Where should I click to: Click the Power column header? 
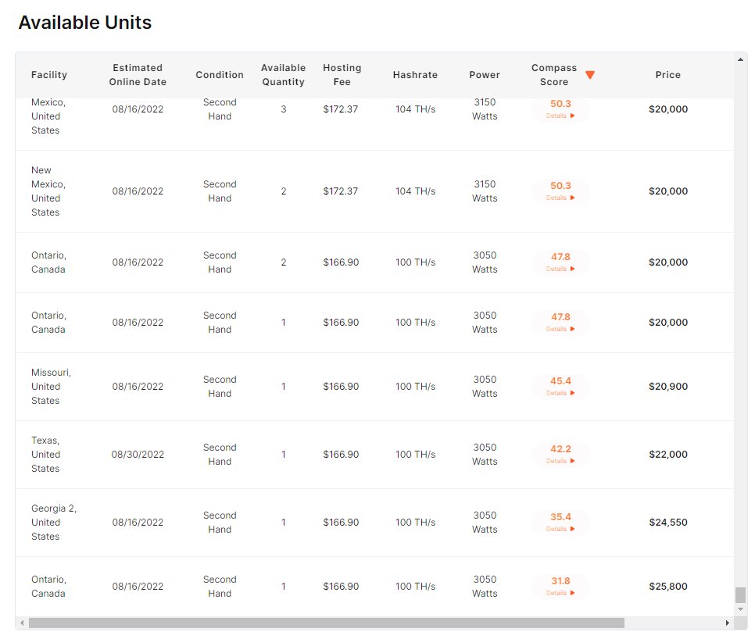(485, 74)
